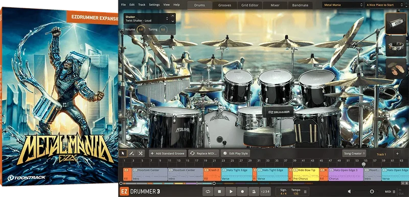Click the master volume slider handle
Screen dimensions: 409x197
pyautogui.click(x=372, y=191)
